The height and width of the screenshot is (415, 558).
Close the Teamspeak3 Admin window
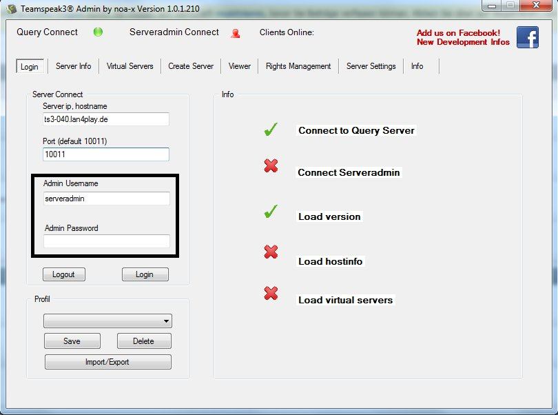pos(536,6)
